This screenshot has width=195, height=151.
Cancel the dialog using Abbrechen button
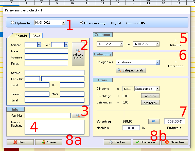[x=175, y=142]
